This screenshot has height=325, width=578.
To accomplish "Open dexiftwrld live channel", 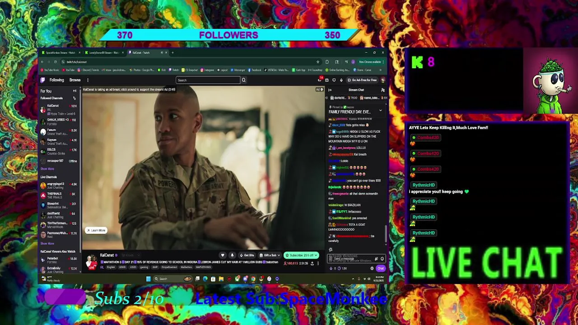I will (59, 215).
